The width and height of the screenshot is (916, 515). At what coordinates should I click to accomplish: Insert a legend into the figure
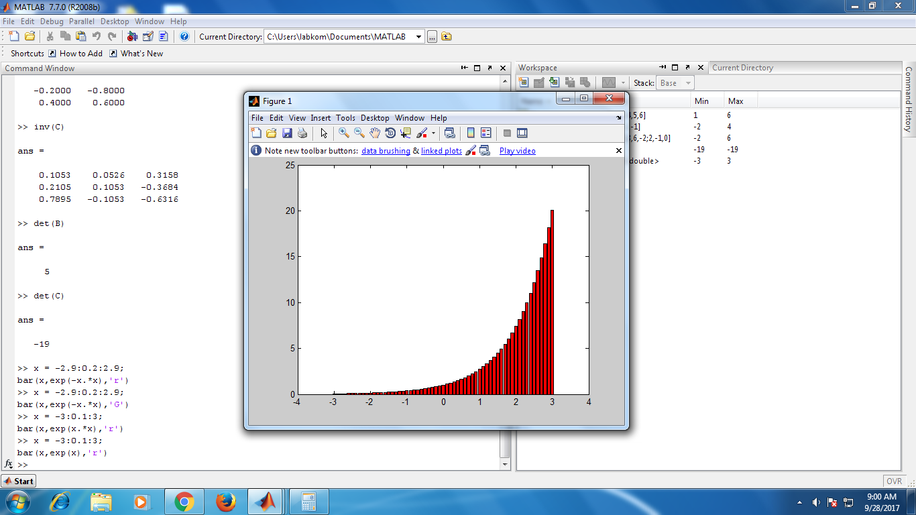click(486, 133)
